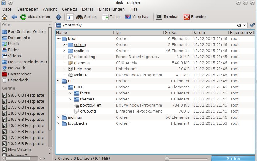
Task: Open the Terminal panel icon
Action: click(x=159, y=17)
